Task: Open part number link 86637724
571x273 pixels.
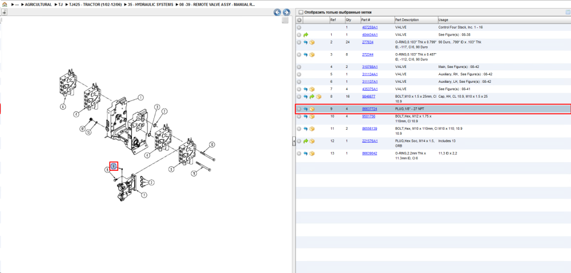Action: click(369, 109)
